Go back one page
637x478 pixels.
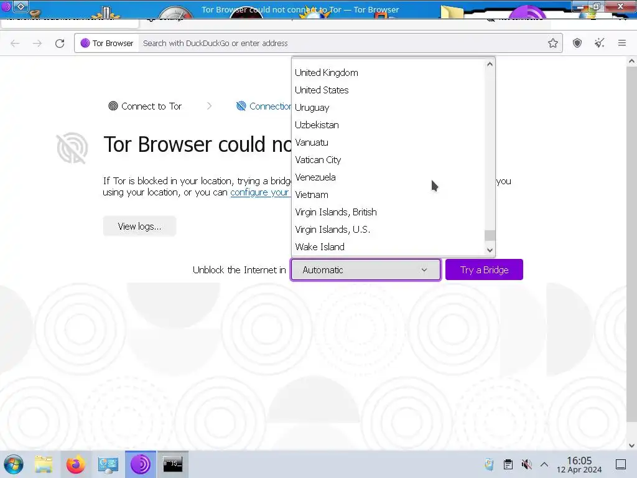(x=15, y=43)
